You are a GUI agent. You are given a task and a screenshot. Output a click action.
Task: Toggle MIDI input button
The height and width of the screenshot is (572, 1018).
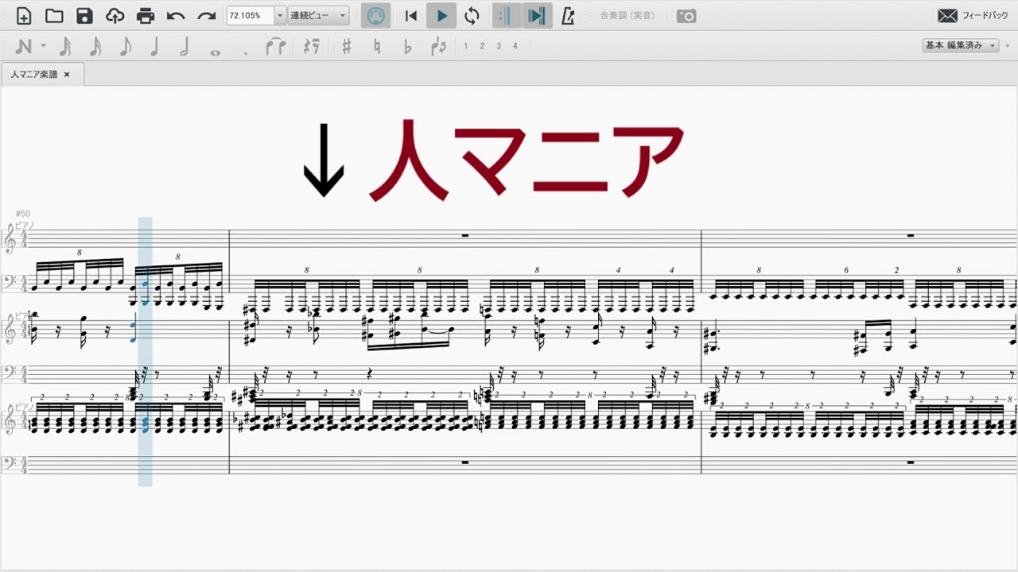[376, 16]
